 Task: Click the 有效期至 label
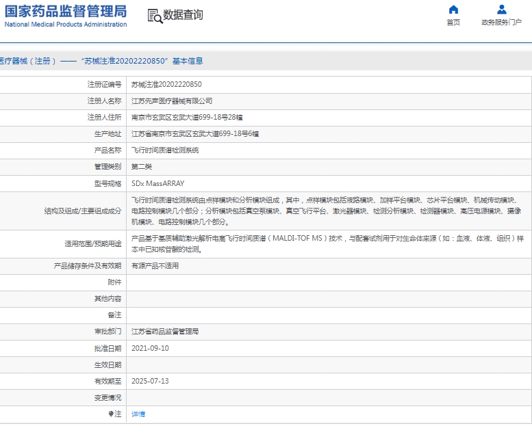pyautogui.click(x=107, y=381)
